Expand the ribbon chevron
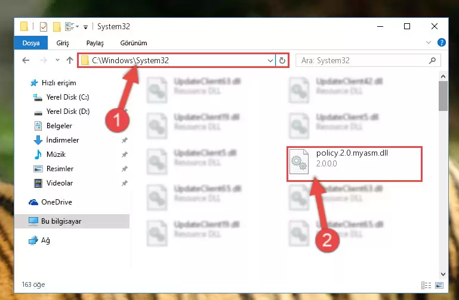The height and width of the screenshot is (300, 459). (429, 43)
